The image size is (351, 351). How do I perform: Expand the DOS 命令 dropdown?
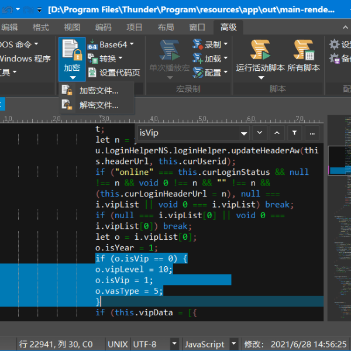(x=36, y=44)
